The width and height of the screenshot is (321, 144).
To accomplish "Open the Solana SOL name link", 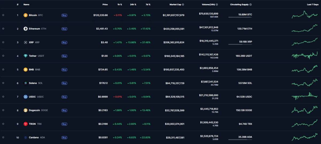I will 36,83.
